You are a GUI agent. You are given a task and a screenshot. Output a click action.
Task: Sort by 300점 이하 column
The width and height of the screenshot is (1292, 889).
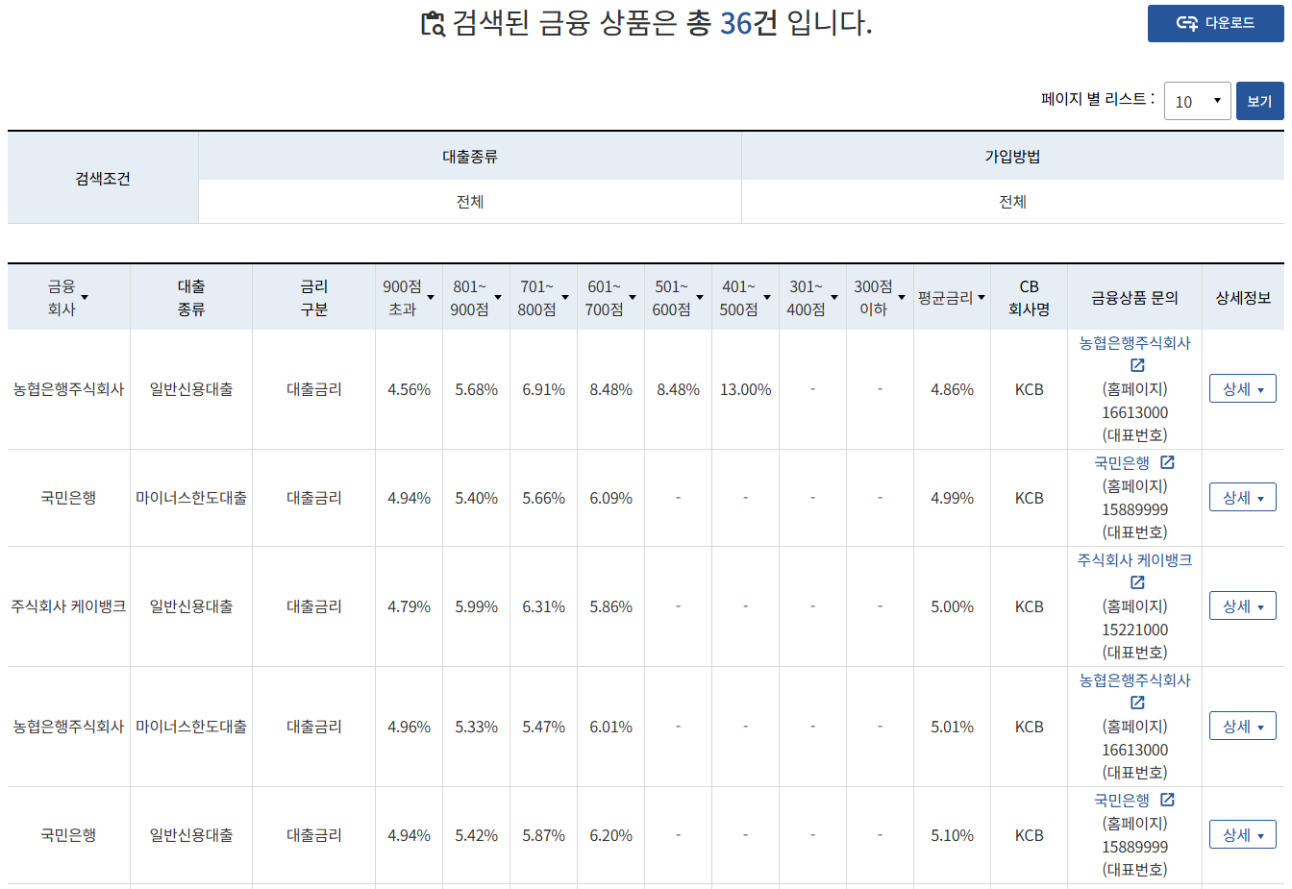pyautogui.click(x=902, y=298)
